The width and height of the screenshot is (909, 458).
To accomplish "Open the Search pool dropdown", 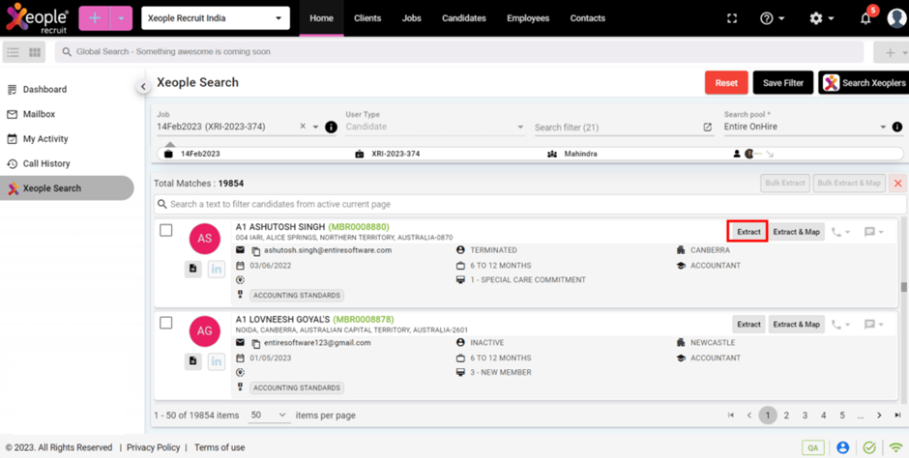I will tap(806, 127).
